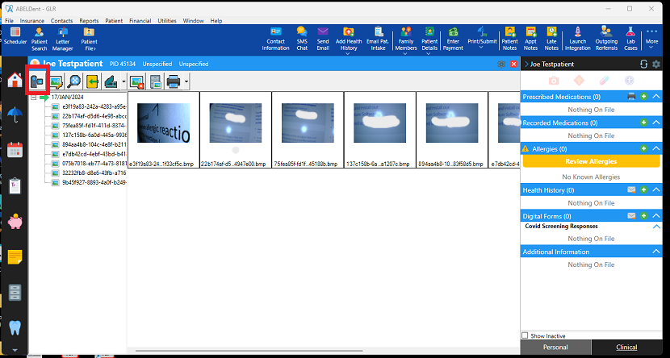Open the Financial menu
This screenshot has width=670, height=358.
pyautogui.click(x=140, y=20)
